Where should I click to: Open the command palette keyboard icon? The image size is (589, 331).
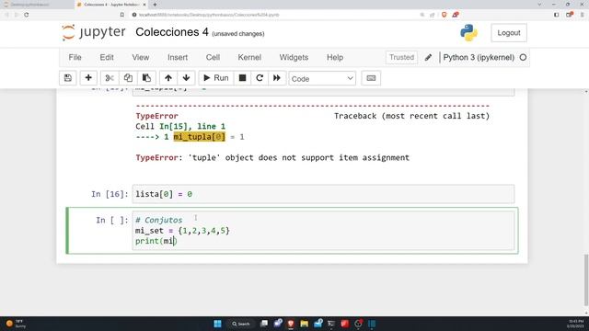371,78
